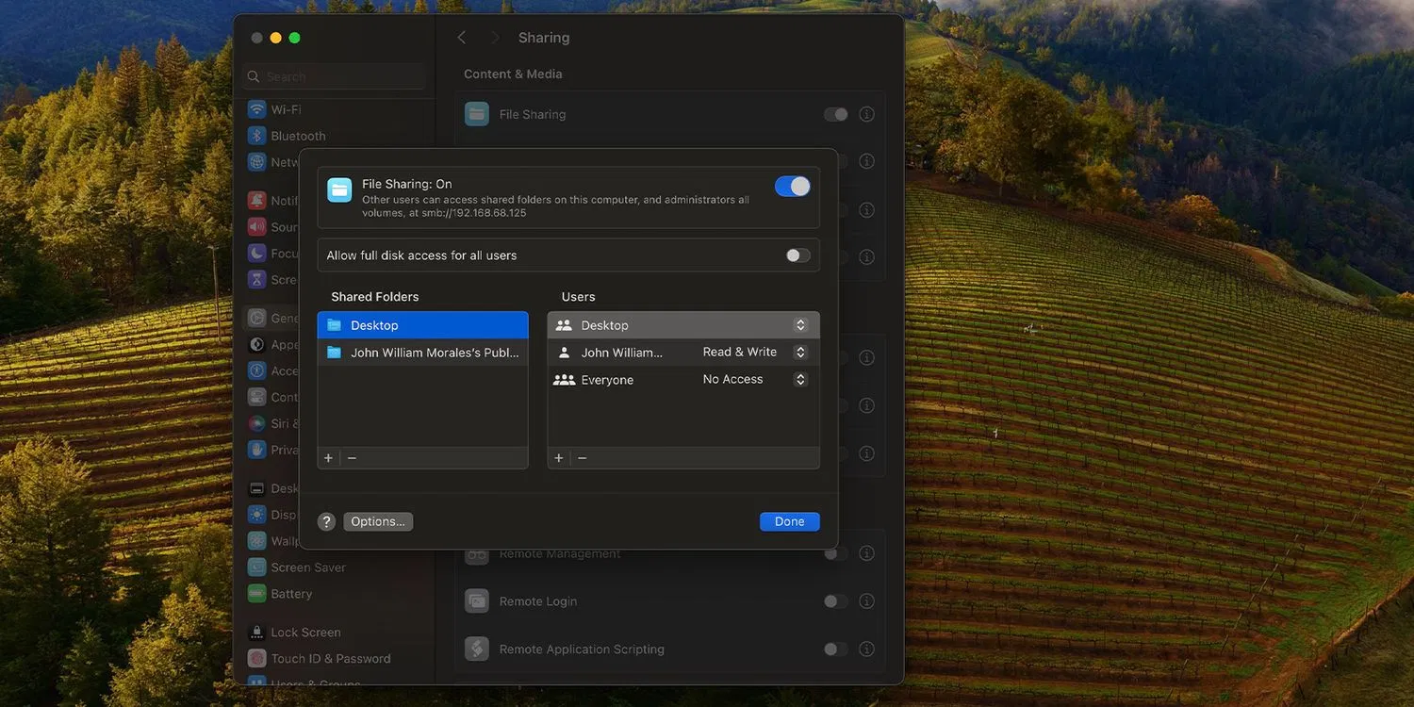Enable full disk access for all users
Screen dimensions: 1414x707
[797, 255]
